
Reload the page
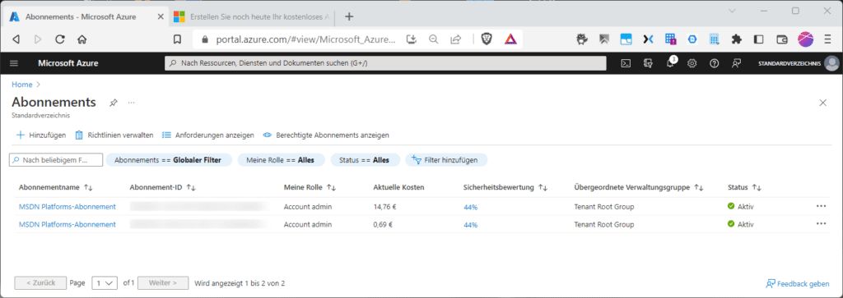(x=60, y=39)
